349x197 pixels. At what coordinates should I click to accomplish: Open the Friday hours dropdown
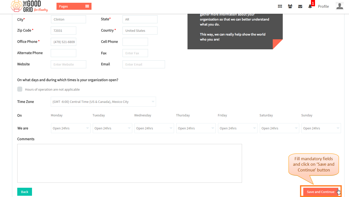[238, 128]
